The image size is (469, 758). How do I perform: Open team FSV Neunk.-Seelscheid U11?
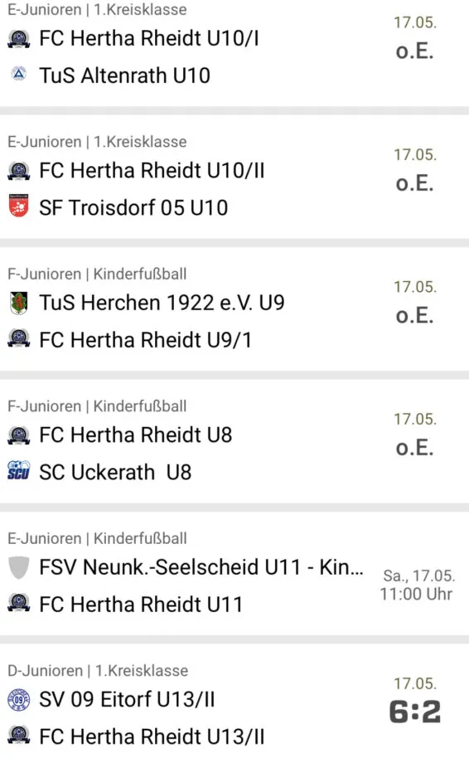[201, 567]
